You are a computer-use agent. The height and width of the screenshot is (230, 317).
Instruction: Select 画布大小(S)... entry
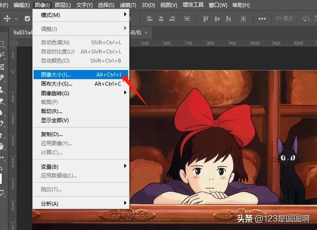[x=81, y=83]
